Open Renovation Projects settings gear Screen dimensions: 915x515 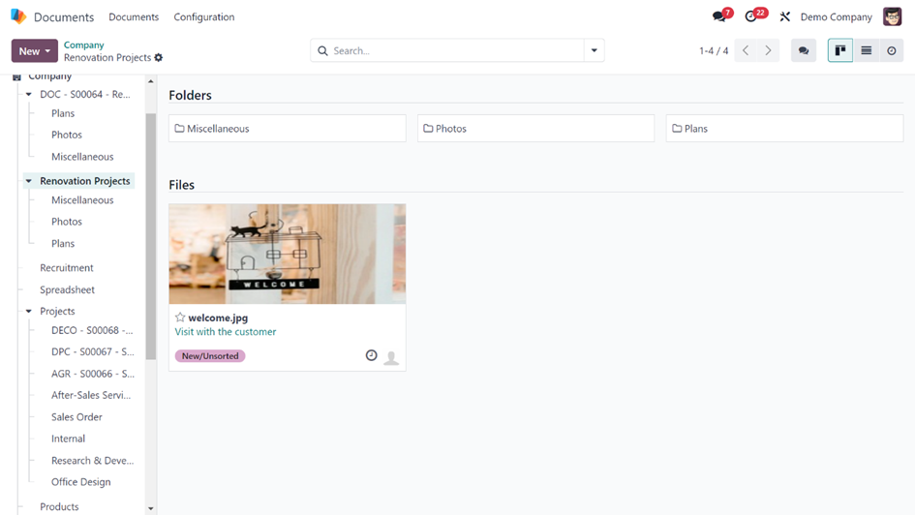158,58
